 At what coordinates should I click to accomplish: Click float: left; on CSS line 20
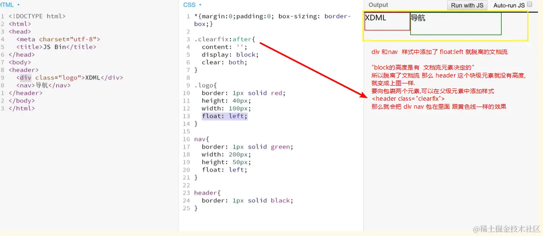(225, 169)
